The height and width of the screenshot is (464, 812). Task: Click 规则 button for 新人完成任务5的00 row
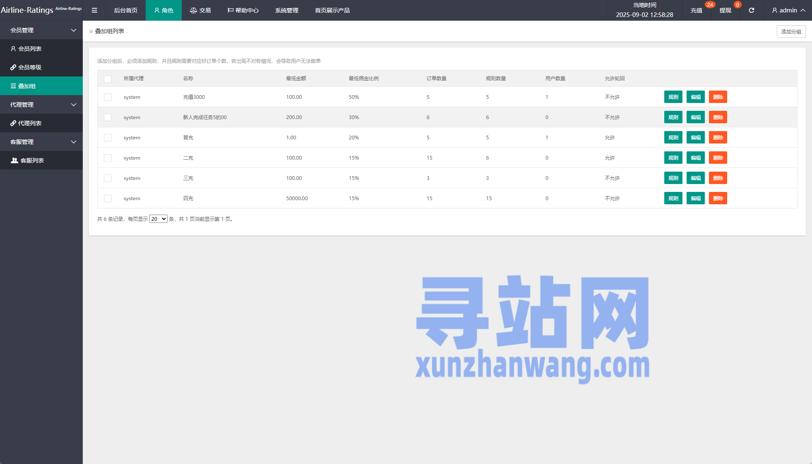pos(673,117)
